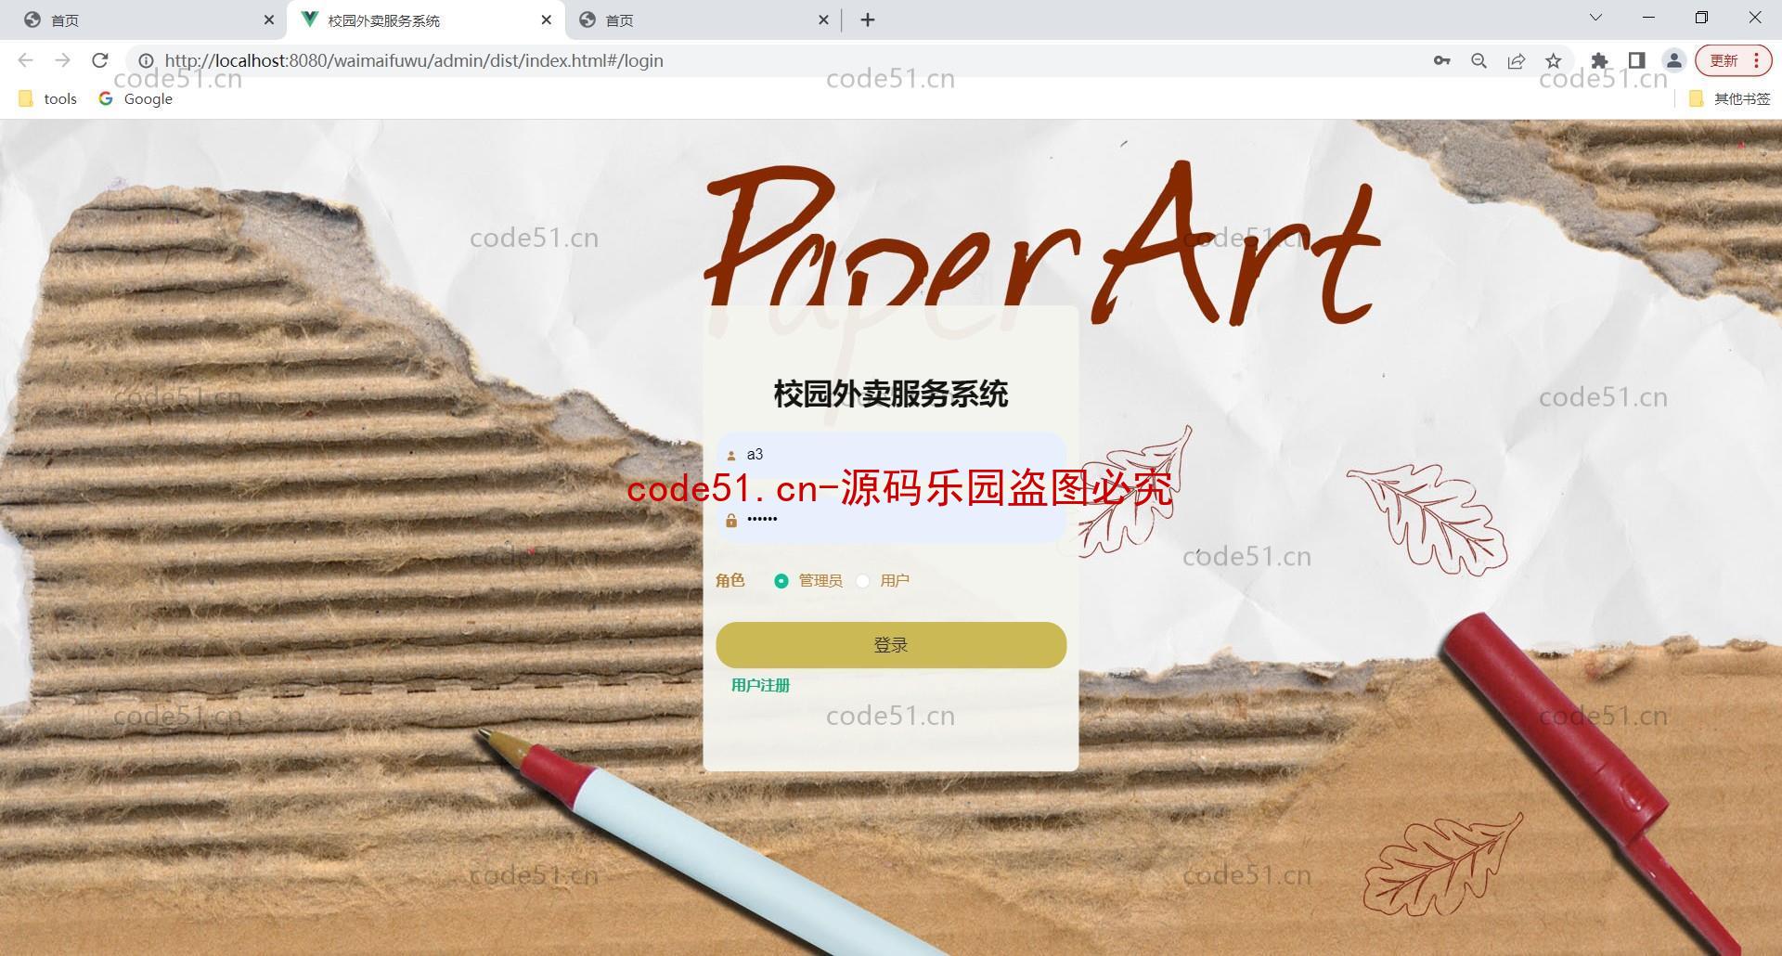Open the Extensions puzzle icon

(1599, 60)
